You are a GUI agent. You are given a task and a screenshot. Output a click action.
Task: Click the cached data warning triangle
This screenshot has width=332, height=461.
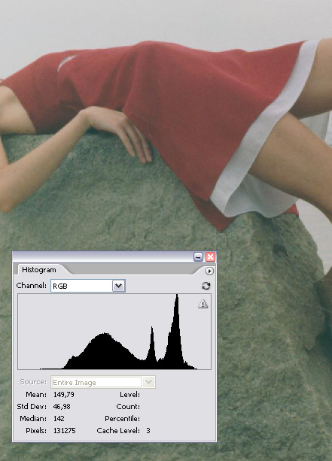(203, 304)
